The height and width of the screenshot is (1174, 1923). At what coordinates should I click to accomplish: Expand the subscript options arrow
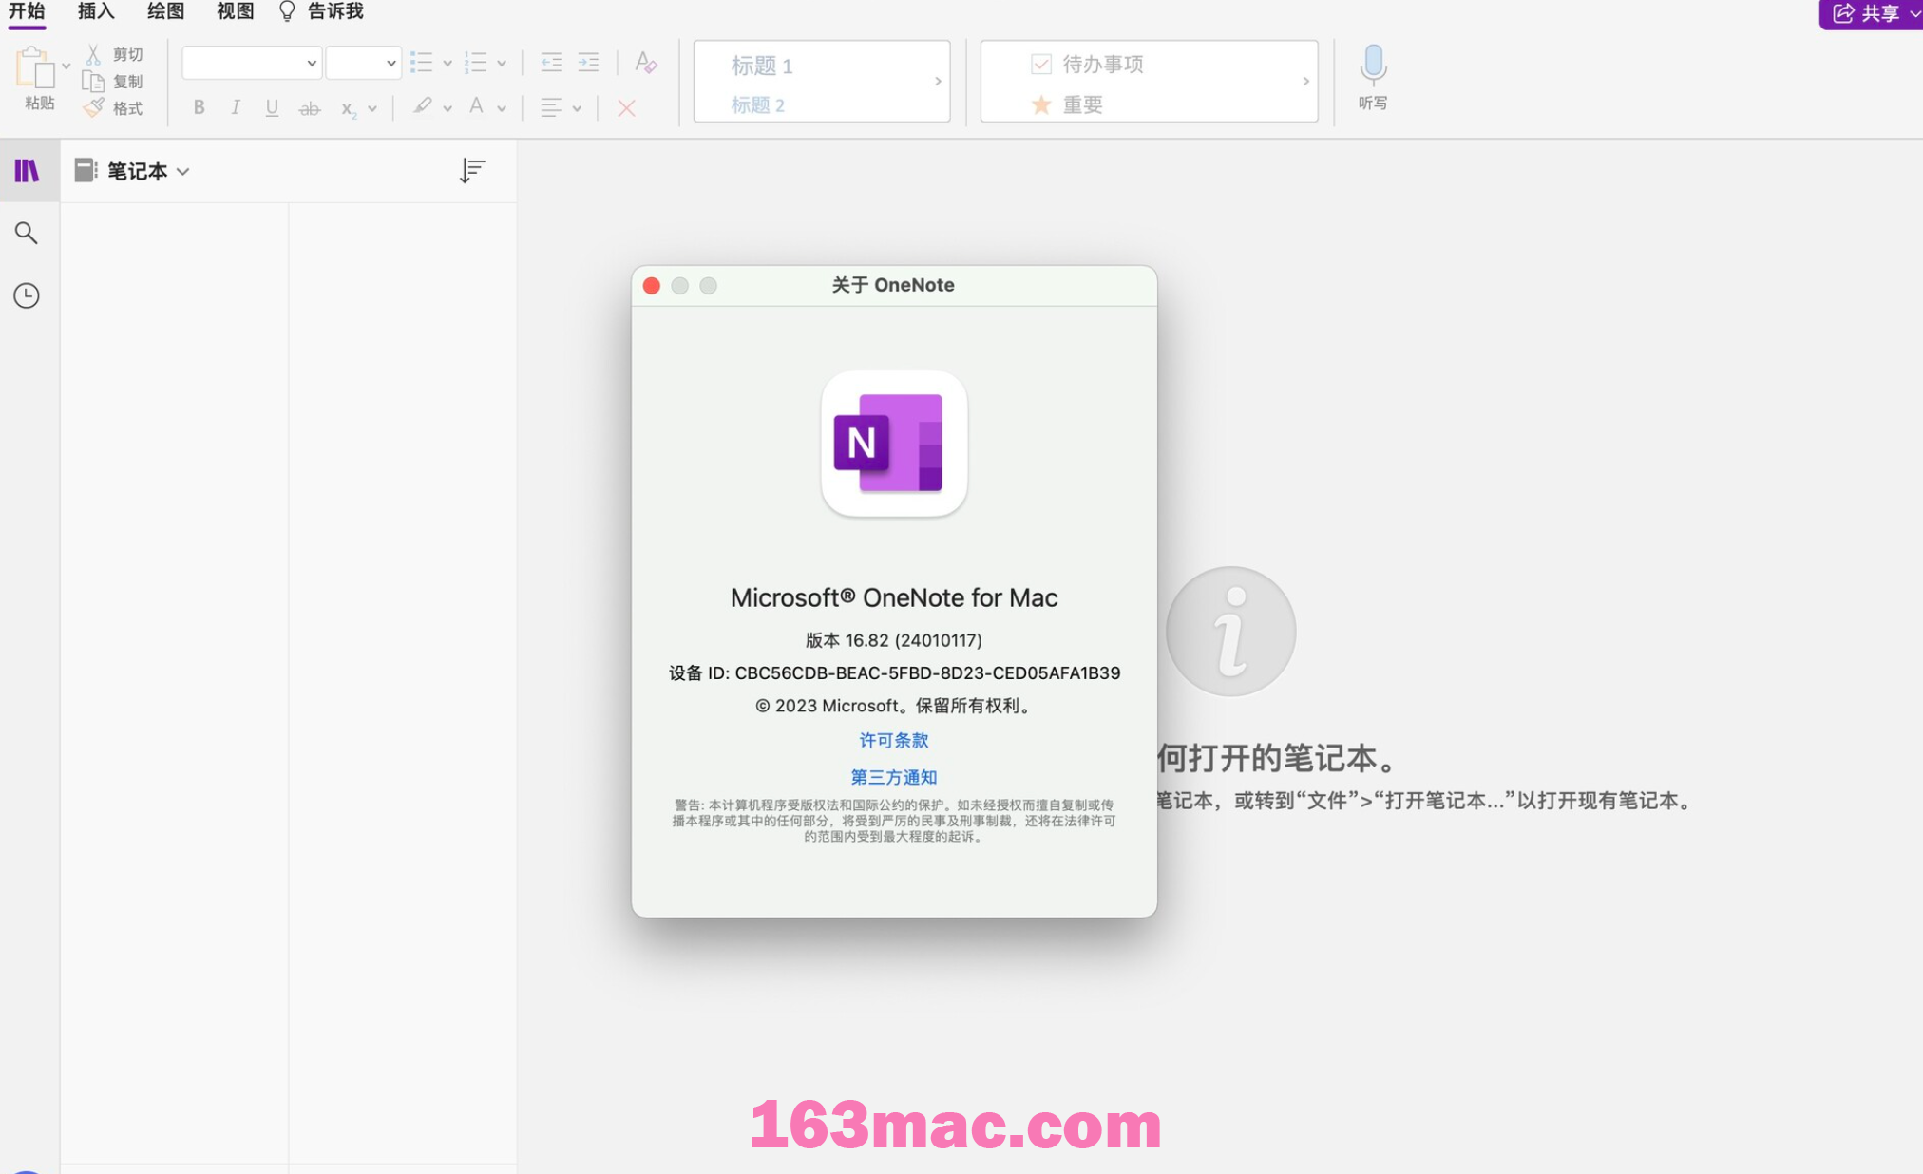[x=372, y=108]
